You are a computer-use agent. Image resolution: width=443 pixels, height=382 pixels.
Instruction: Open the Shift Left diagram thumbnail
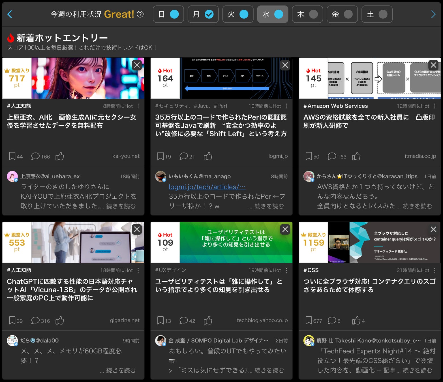[236, 78]
